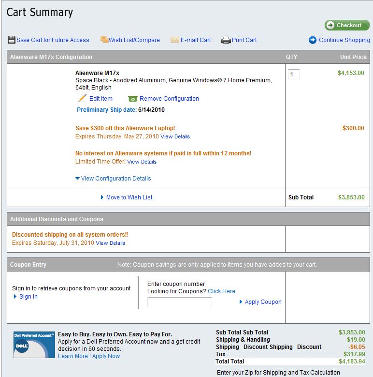Image resolution: width=373 pixels, height=377 pixels.
Task: Click the Dell Preferred Account logo
Action: 34,344
